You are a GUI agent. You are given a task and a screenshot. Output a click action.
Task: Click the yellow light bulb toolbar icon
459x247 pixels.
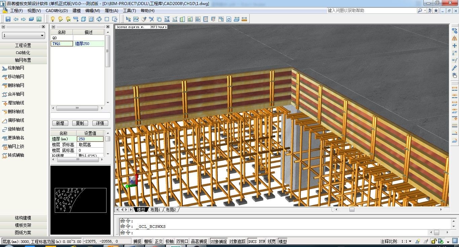[52, 19]
